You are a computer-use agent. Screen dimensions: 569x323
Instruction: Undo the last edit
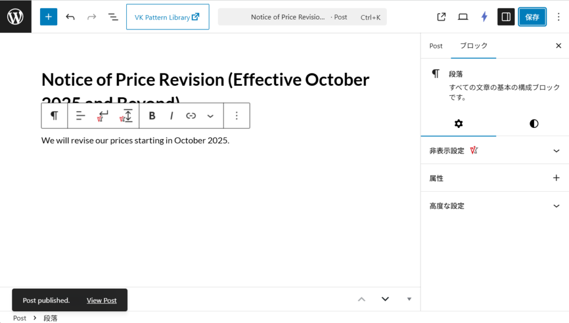click(70, 17)
